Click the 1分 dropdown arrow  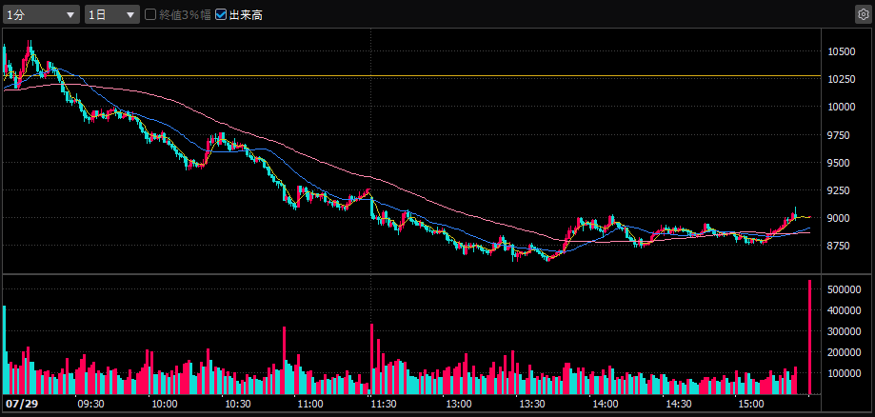(x=70, y=15)
